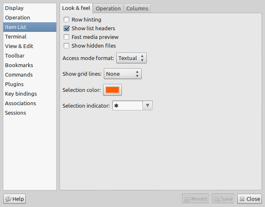The height and width of the screenshot is (207, 265).
Task: Pick the orange Selection color swatch
Action: coord(112,90)
